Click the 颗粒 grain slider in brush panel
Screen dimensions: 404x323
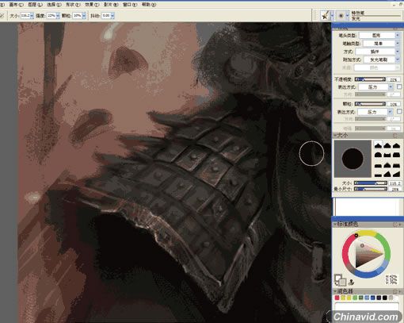tap(370, 104)
